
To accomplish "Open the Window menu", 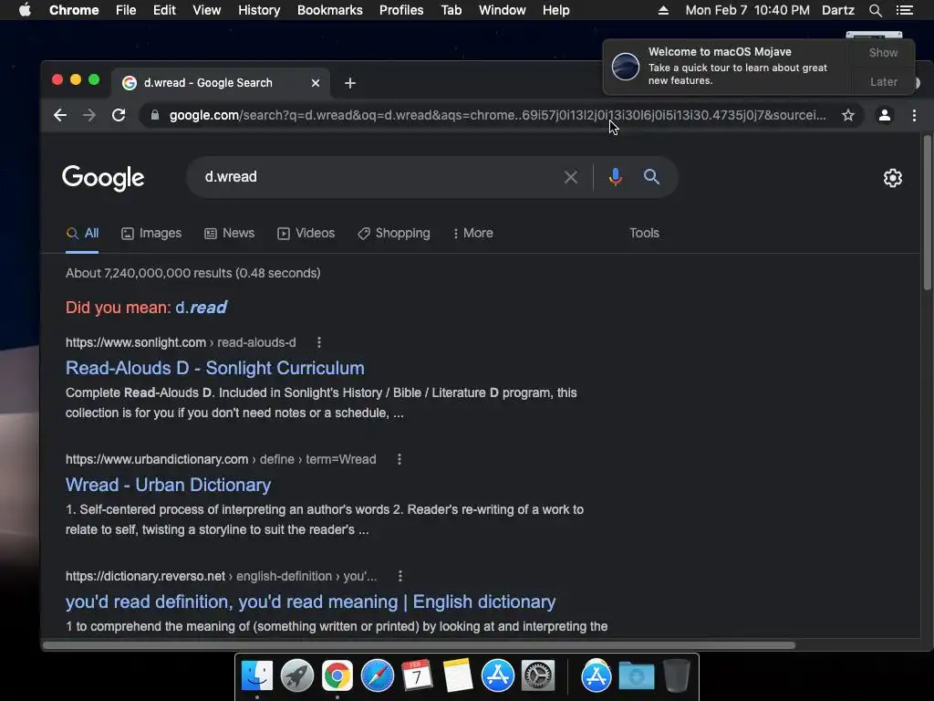I will tap(503, 10).
